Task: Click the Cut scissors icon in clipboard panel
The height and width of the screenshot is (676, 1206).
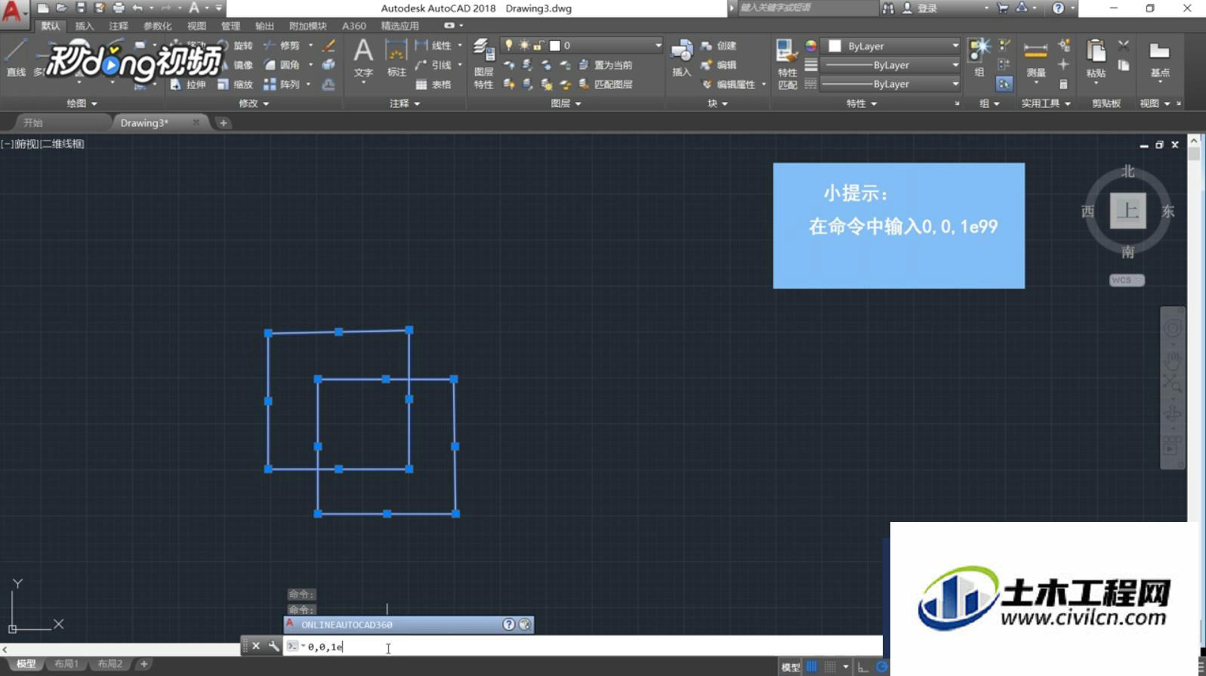Action: click(x=1124, y=45)
